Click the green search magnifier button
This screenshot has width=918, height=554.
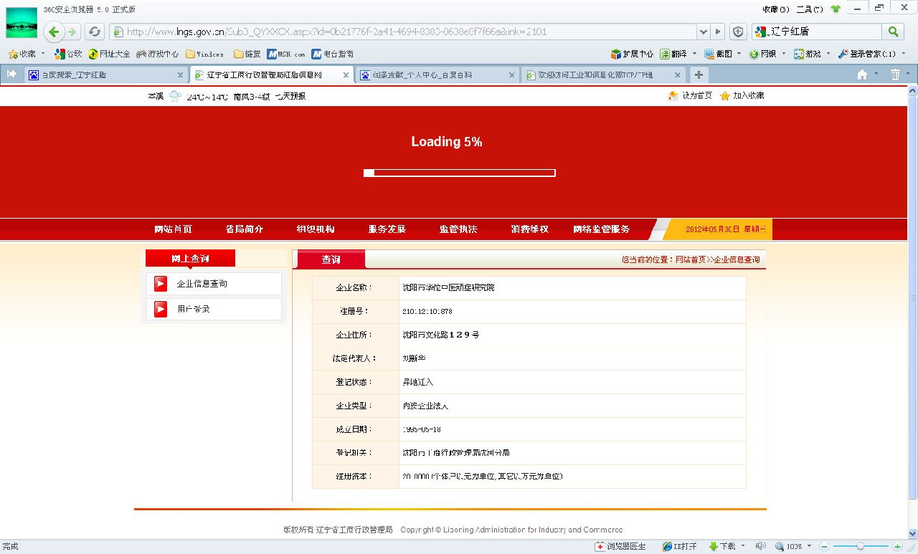[x=893, y=32]
